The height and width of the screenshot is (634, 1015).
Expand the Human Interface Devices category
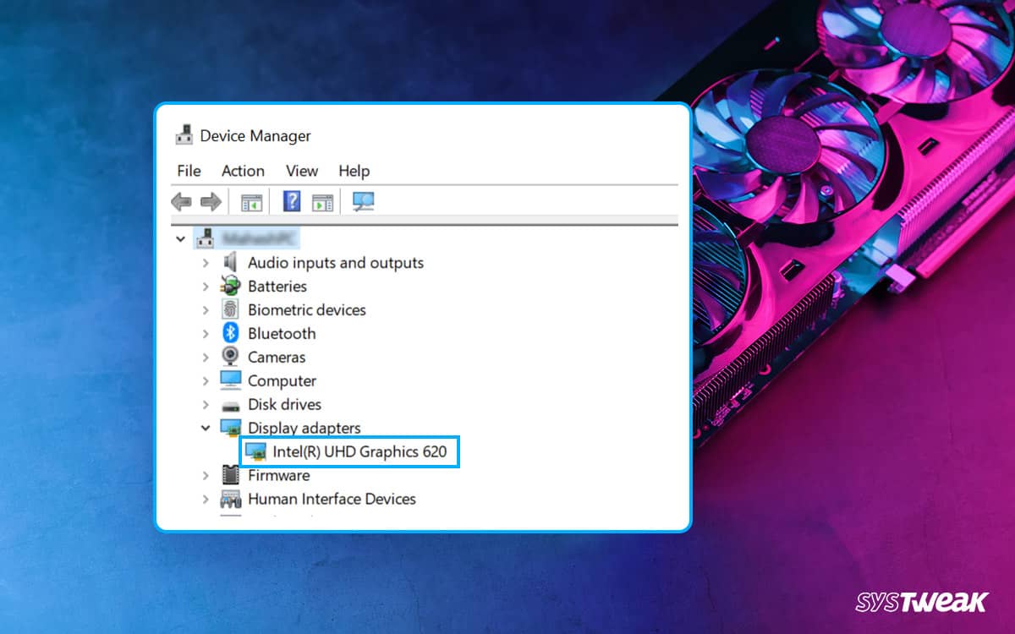[x=207, y=499]
